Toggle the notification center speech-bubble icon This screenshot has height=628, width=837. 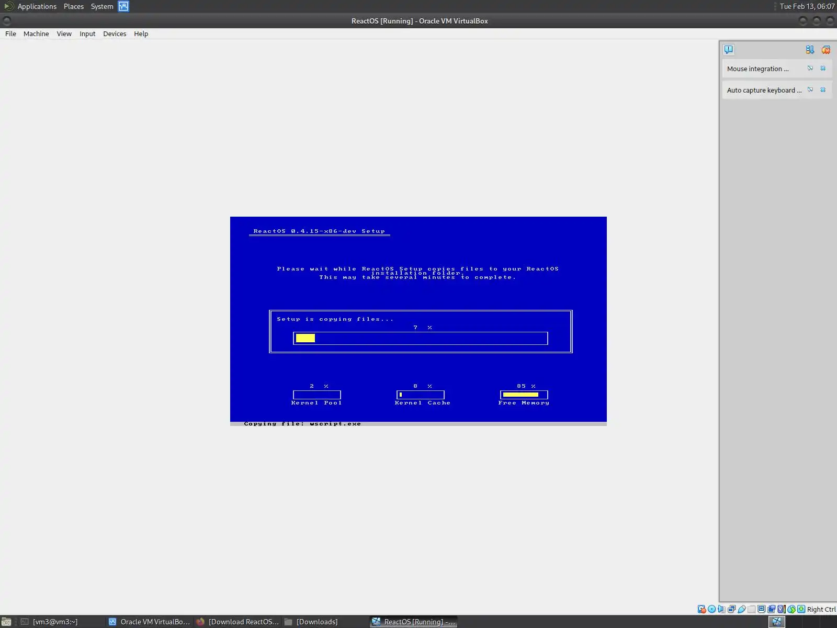729,50
